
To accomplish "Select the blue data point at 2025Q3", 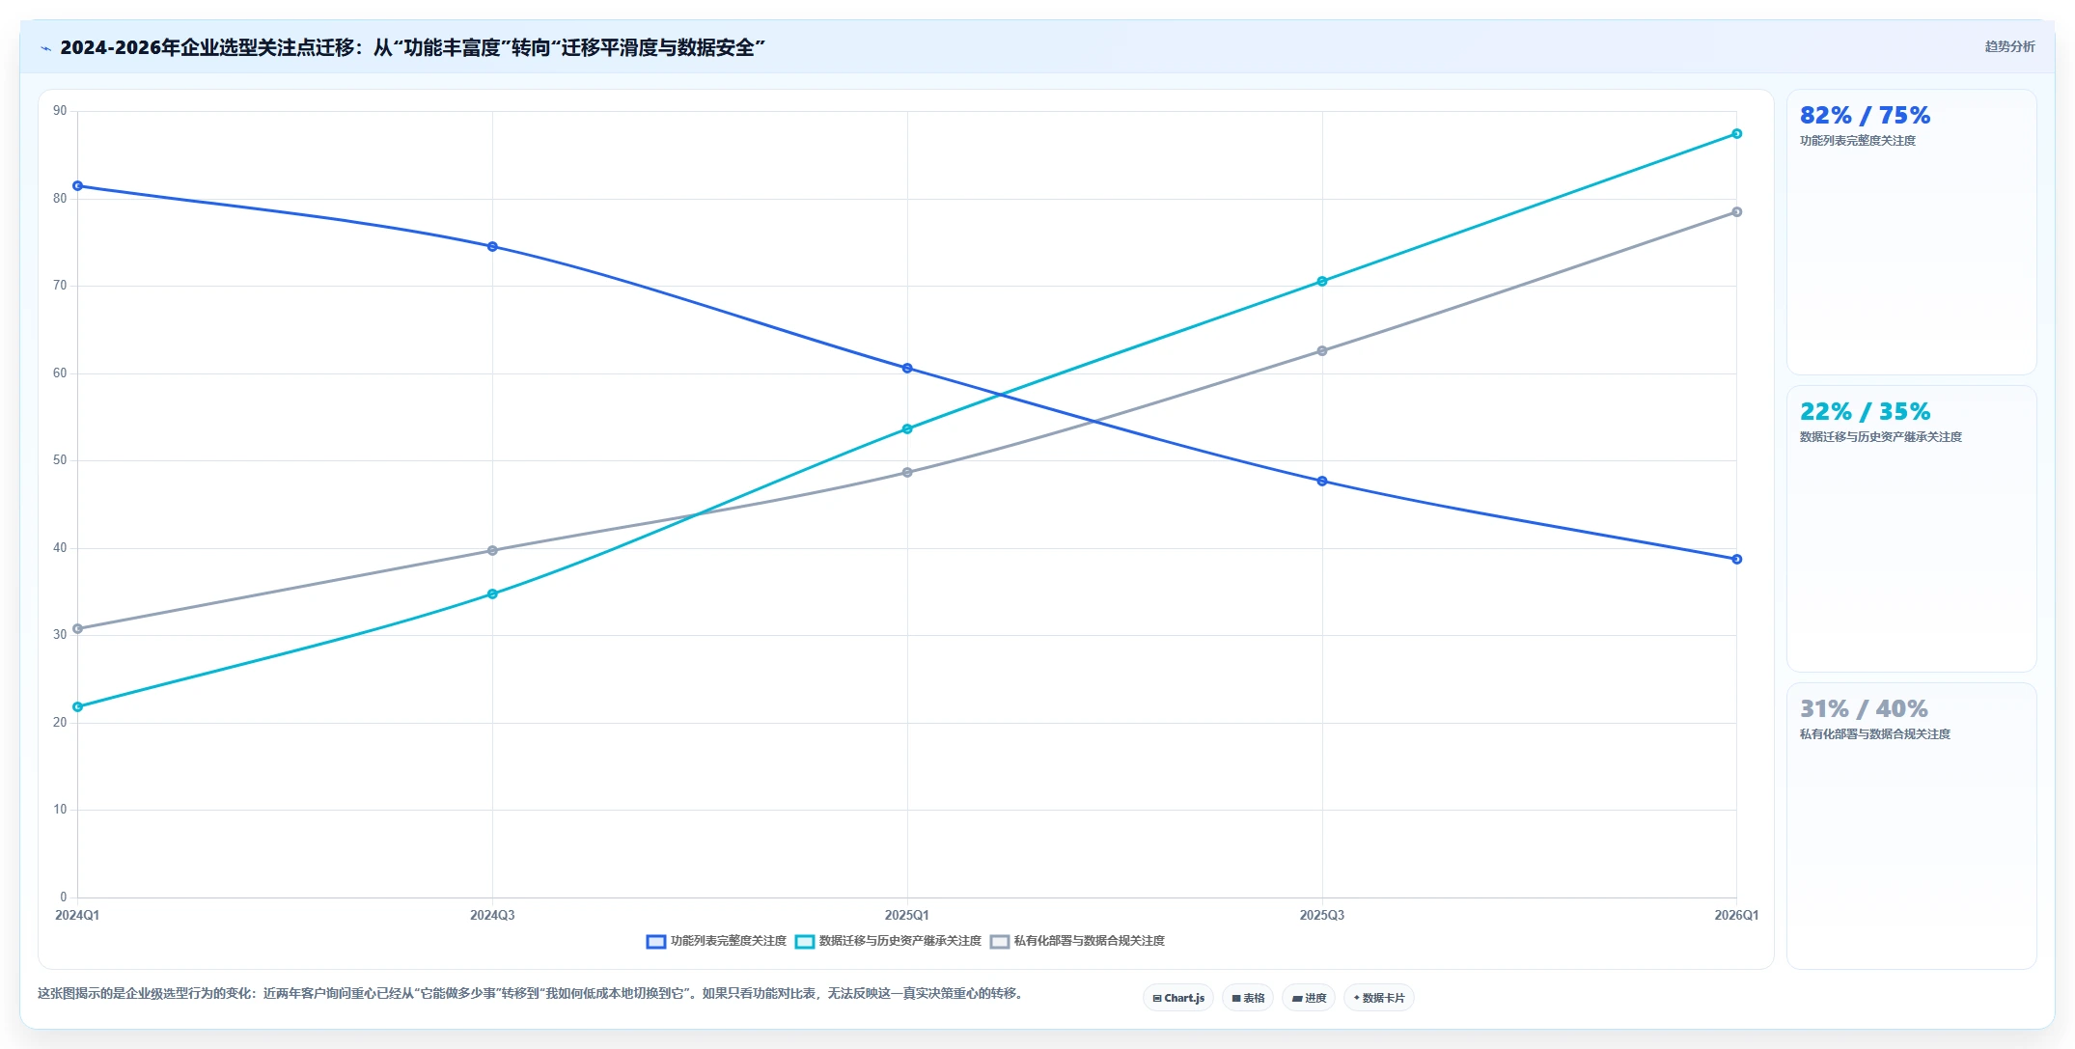I will point(1322,482).
